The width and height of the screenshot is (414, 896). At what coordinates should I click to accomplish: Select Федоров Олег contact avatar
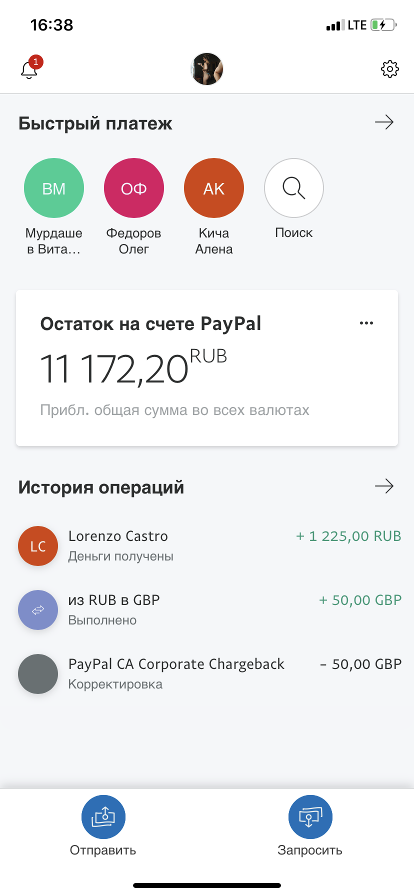pos(134,188)
